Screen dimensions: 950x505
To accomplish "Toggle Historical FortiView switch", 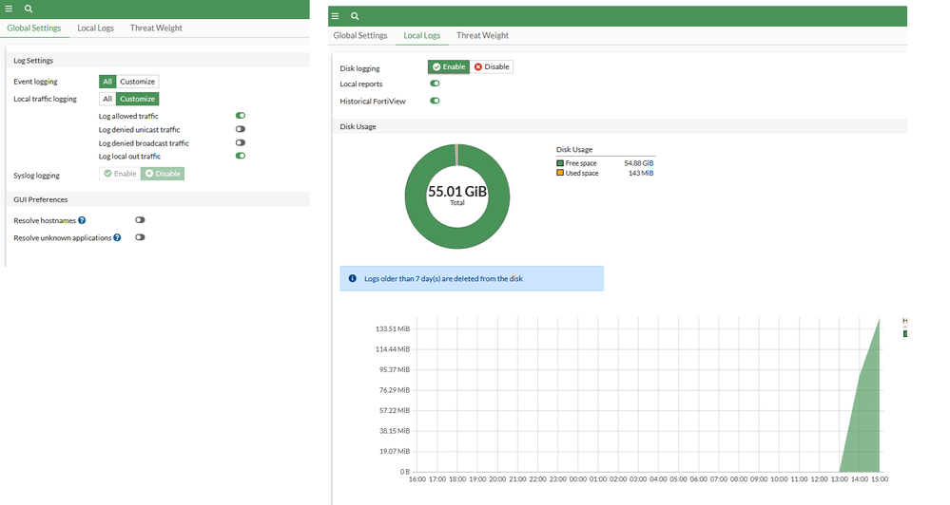I will [435, 101].
